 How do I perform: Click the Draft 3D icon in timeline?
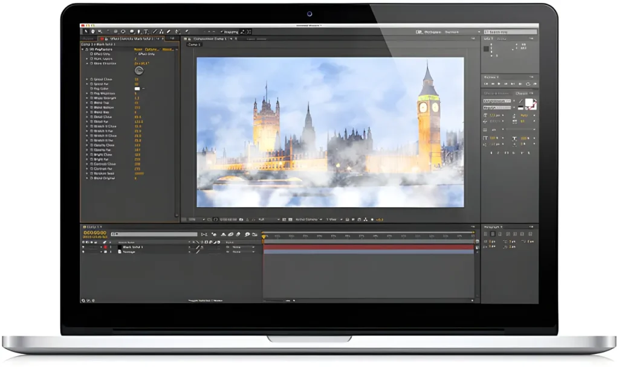pyautogui.click(x=214, y=234)
